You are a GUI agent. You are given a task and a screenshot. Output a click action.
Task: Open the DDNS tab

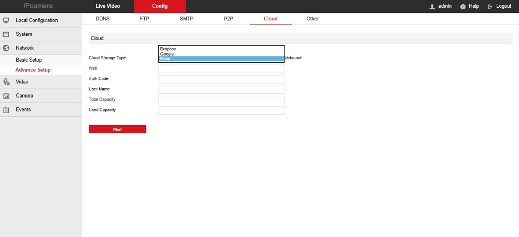tap(103, 19)
